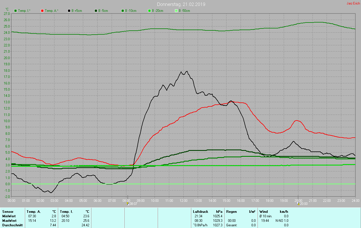The height and width of the screenshot is (228, 361).
Task: Click the B -5cm legend label
Action: point(103,11)
